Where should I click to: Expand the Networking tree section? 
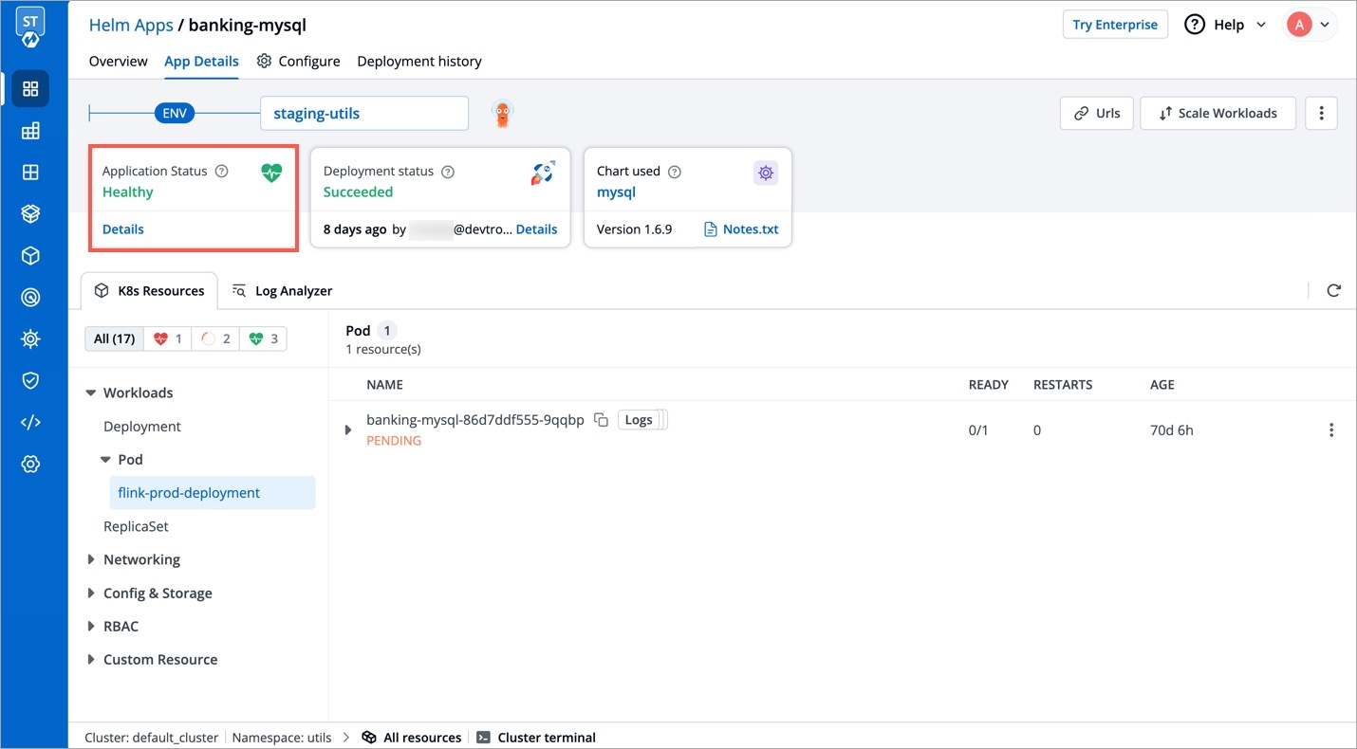point(91,559)
